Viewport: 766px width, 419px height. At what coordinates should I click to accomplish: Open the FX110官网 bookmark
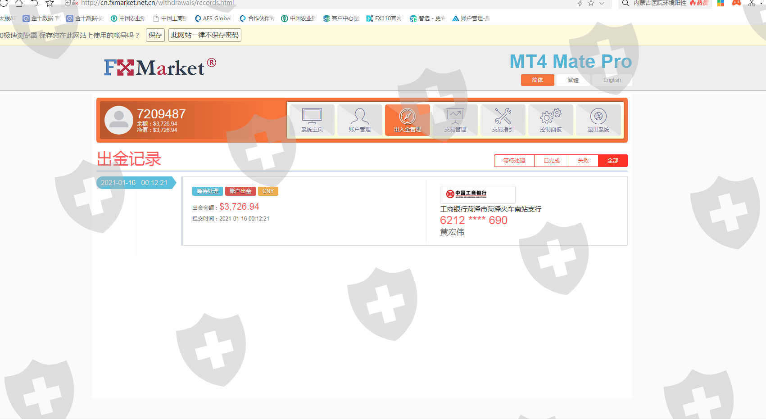pyautogui.click(x=384, y=18)
